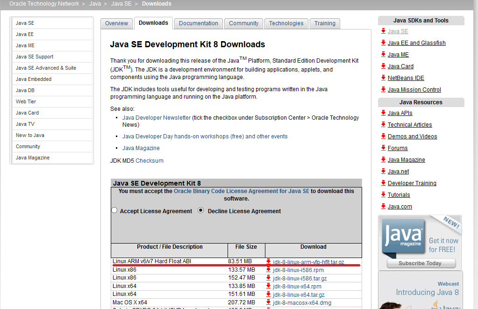Click download icon beside jdk-8-linux-i586.rpm

point(268,270)
